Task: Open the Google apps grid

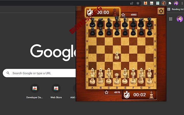Action: click(170, 19)
